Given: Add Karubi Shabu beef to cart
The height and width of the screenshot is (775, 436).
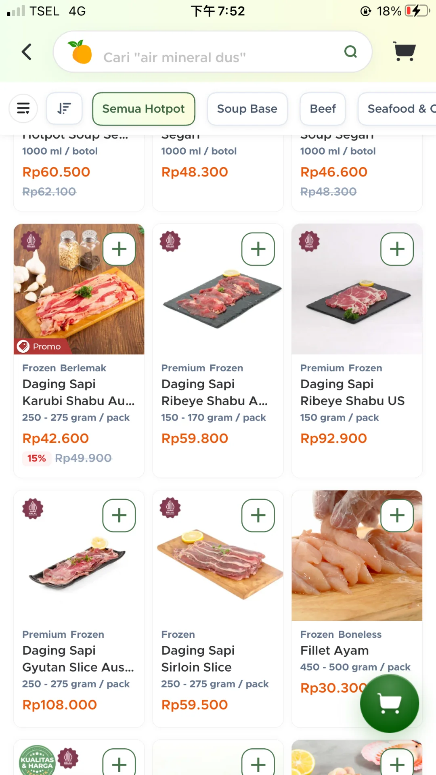Looking at the screenshot, I should click(x=119, y=249).
